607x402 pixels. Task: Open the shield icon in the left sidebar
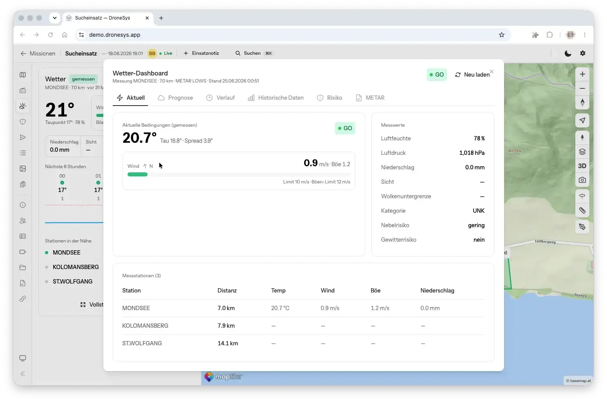(23, 122)
